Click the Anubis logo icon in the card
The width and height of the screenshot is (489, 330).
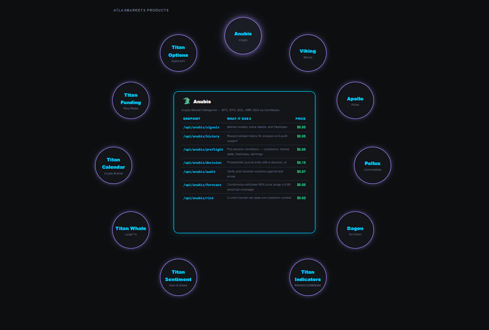click(x=186, y=101)
